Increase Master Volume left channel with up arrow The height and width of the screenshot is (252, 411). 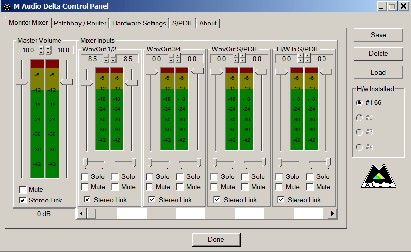click(41, 48)
